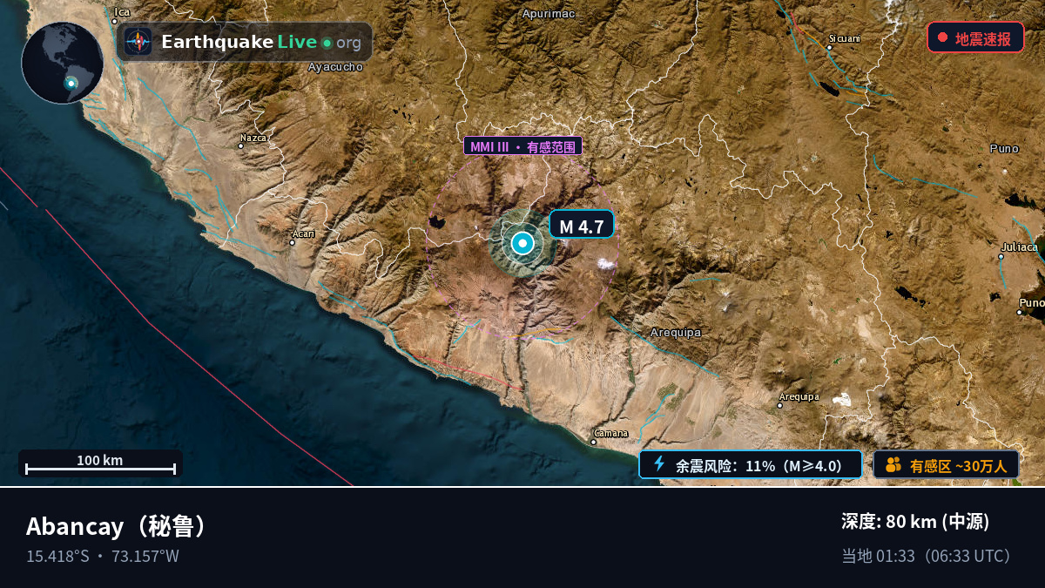
Task: Click the Earthquake Live compass logo icon
Action: tap(138, 42)
